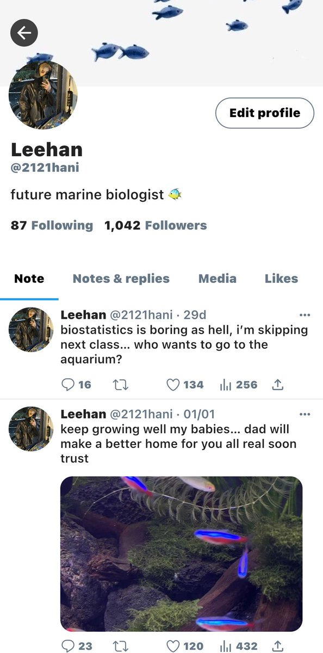The height and width of the screenshot is (653, 323).
Task: Share the fish tank post
Action: coord(277,646)
